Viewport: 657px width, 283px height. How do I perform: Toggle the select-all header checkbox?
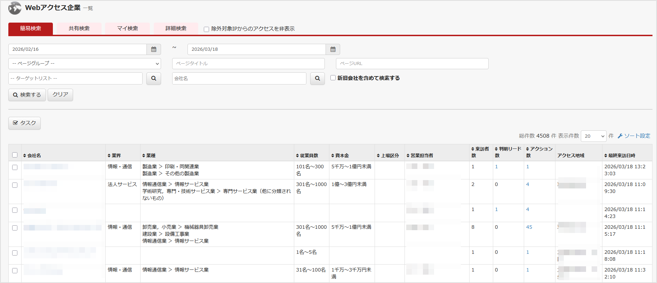[x=15, y=155]
